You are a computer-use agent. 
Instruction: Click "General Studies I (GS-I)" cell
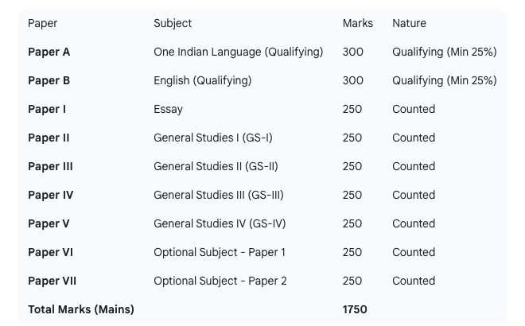pos(212,138)
